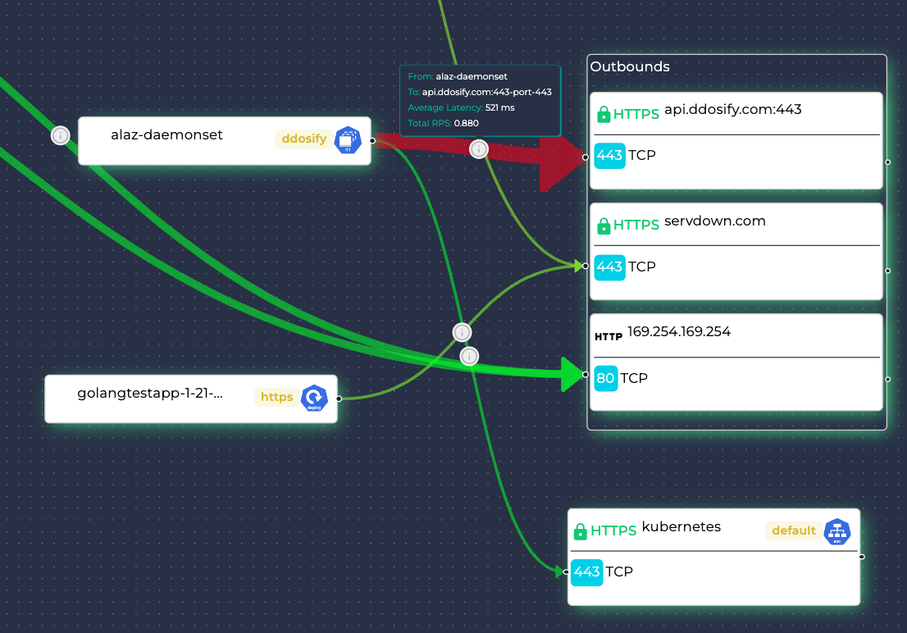The image size is (907, 633).
Task: Click the TCP label under 169.254.169.254
Action: (634, 379)
